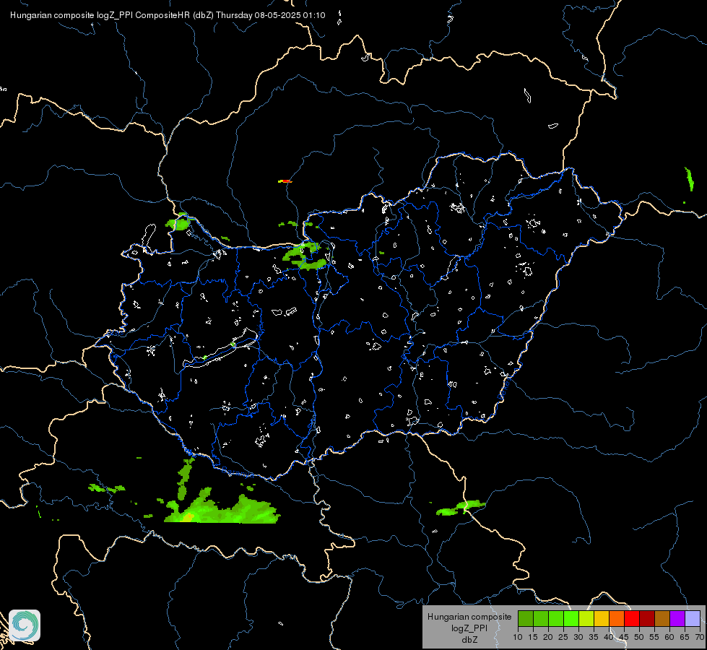This screenshot has width=707, height=650.
Task: Select the 25–30 dBZ bright green swatch
Action: pyautogui.click(x=571, y=618)
